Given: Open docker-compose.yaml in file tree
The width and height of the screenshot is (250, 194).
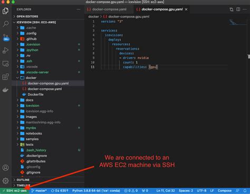Looking at the screenshot, I should click(48, 89).
